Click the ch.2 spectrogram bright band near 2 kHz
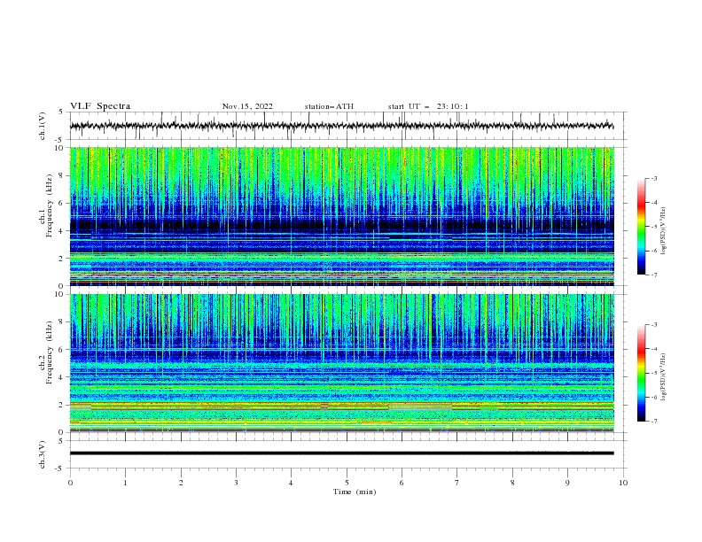The height and width of the screenshot is (542, 702). [x=342, y=406]
